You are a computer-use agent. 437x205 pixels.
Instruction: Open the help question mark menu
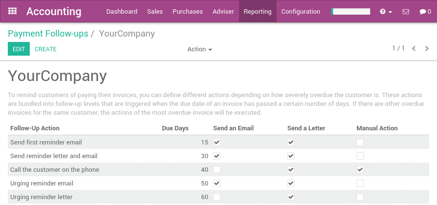386,12
